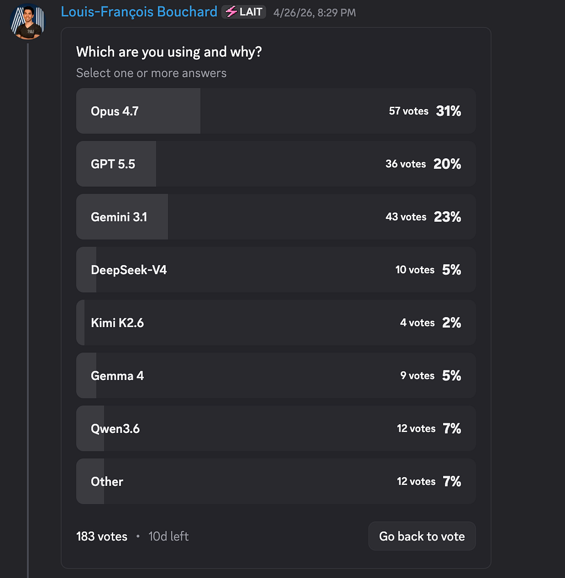Select the Other poll answer
Viewport: 565px width, 578px height.
276,481
